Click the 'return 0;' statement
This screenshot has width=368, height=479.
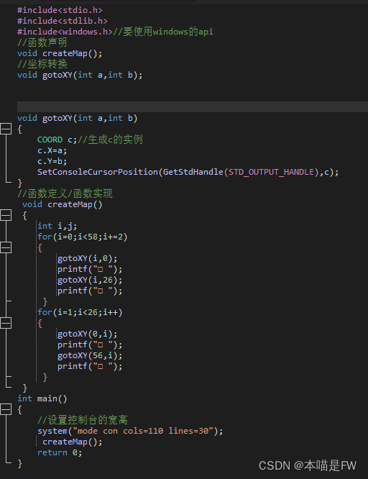(60, 452)
